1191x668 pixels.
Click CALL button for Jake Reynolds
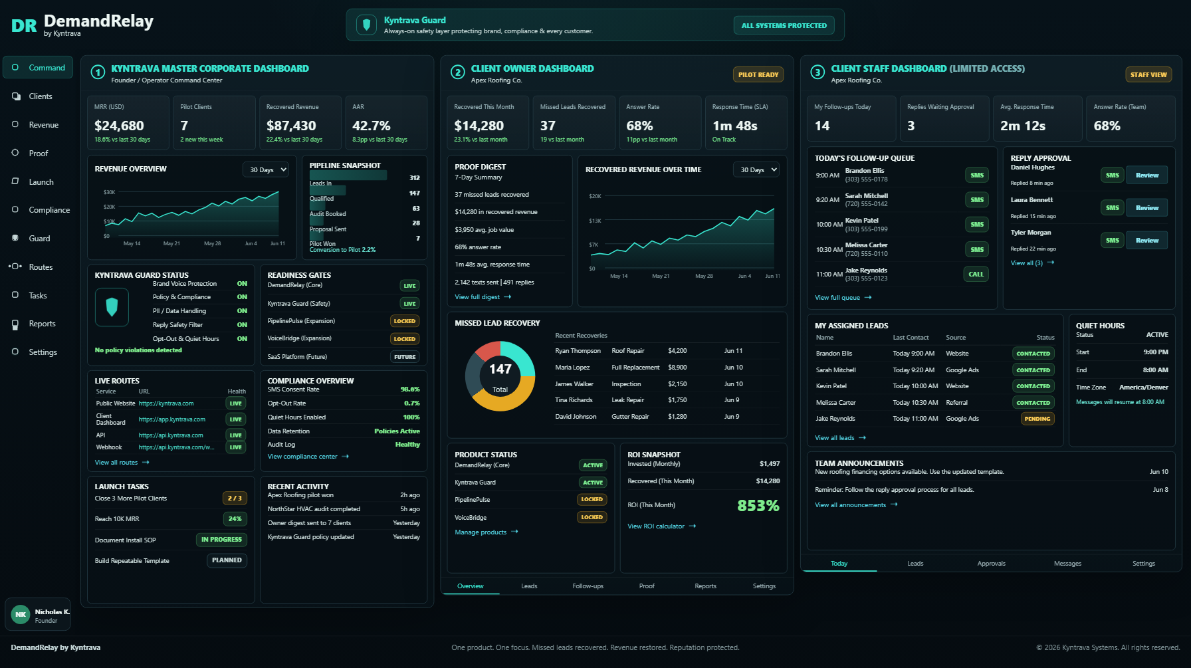point(976,274)
